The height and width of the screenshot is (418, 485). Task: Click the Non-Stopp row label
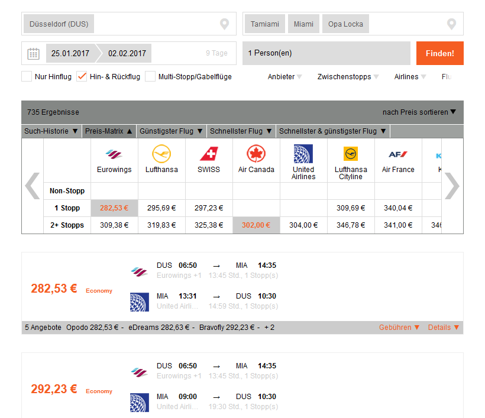[x=67, y=191]
